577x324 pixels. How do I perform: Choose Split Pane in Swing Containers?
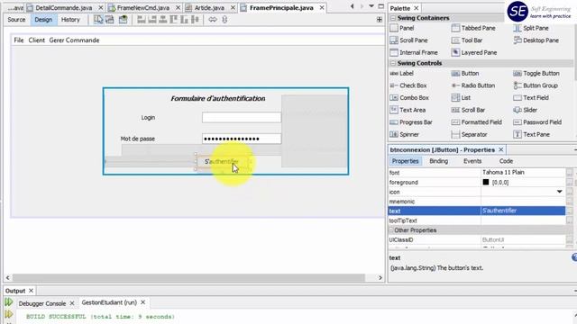[531, 28]
